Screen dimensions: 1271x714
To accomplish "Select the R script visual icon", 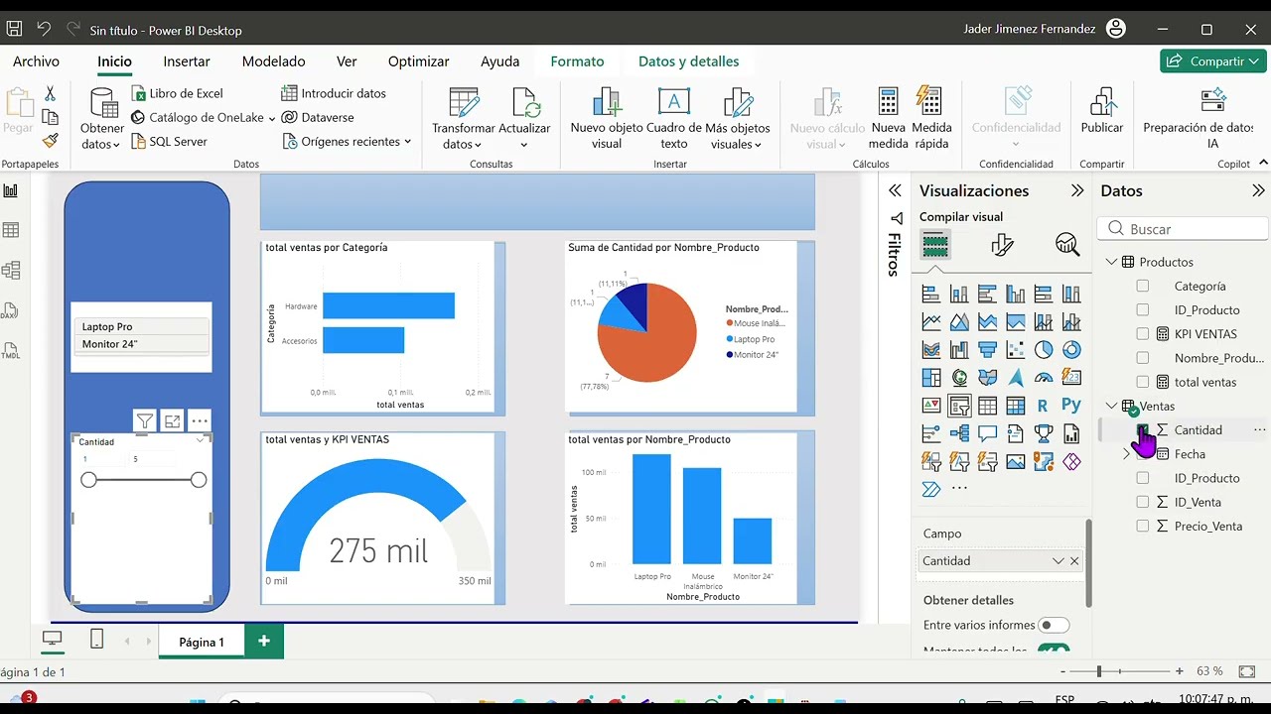I will coord(1043,406).
